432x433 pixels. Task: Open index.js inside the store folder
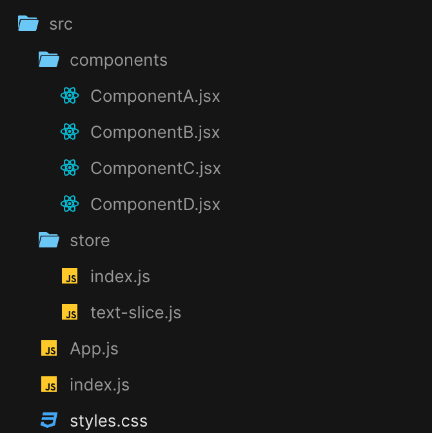pyautogui.click(x=120, y=276)
